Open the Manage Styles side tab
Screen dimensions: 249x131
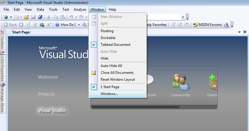(3, 98)
